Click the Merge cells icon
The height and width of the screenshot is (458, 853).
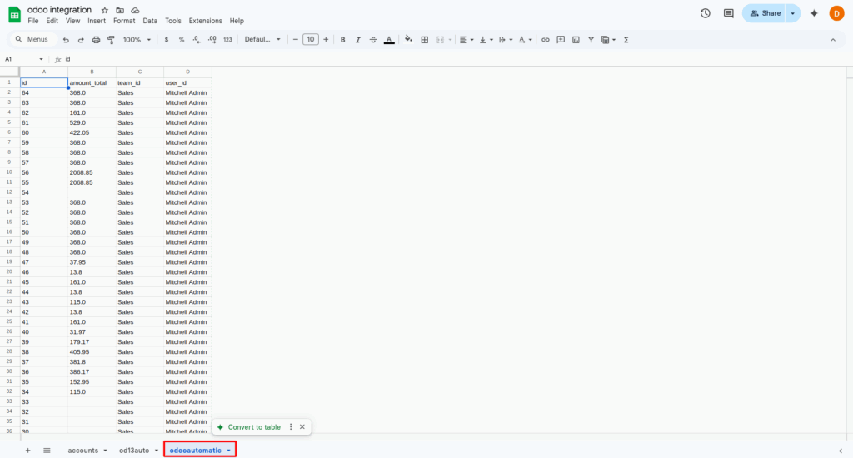440,40
